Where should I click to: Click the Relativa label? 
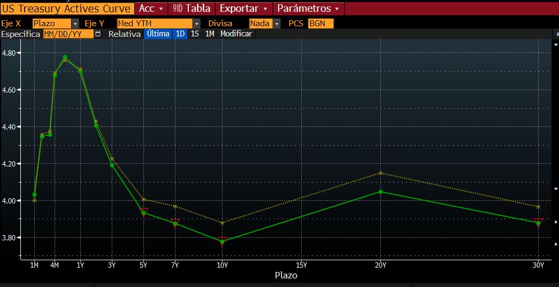click(125, 34)
